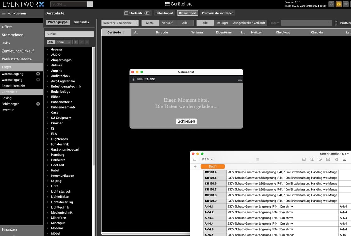Select the Ohne filter in Warengruppe panel
The image size is (351, 236).
pyautogui.click(x=60, y=42)
